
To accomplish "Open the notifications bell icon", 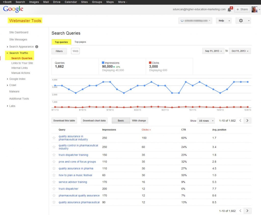I will [229, 10].
